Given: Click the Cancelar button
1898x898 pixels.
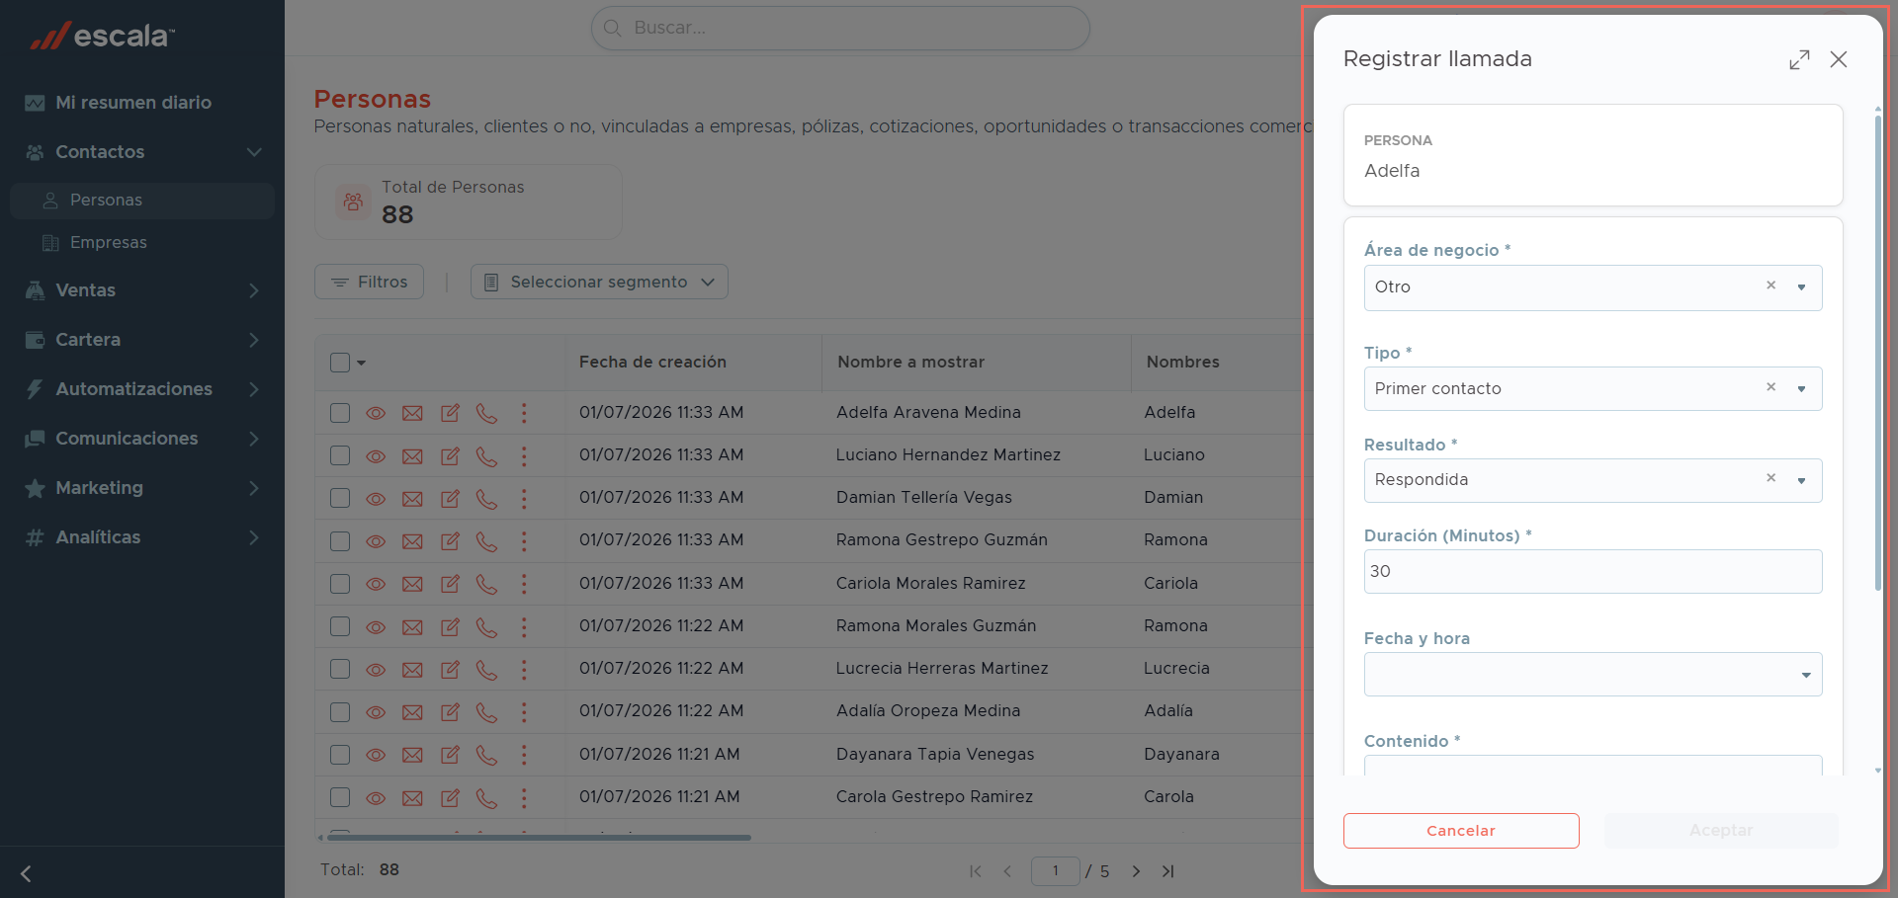Looking at the screenshot, I should 1461,831.
